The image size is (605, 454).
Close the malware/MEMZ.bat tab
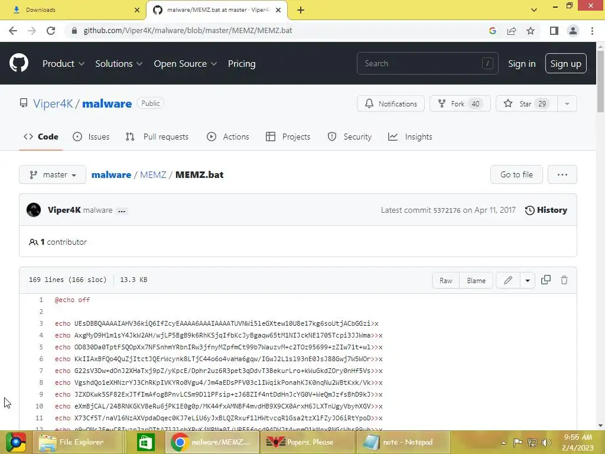click(278, 10)
